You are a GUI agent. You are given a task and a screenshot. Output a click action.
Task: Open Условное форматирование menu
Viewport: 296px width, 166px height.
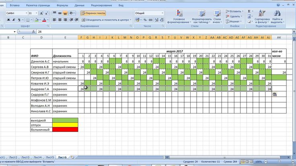point(179,17)
